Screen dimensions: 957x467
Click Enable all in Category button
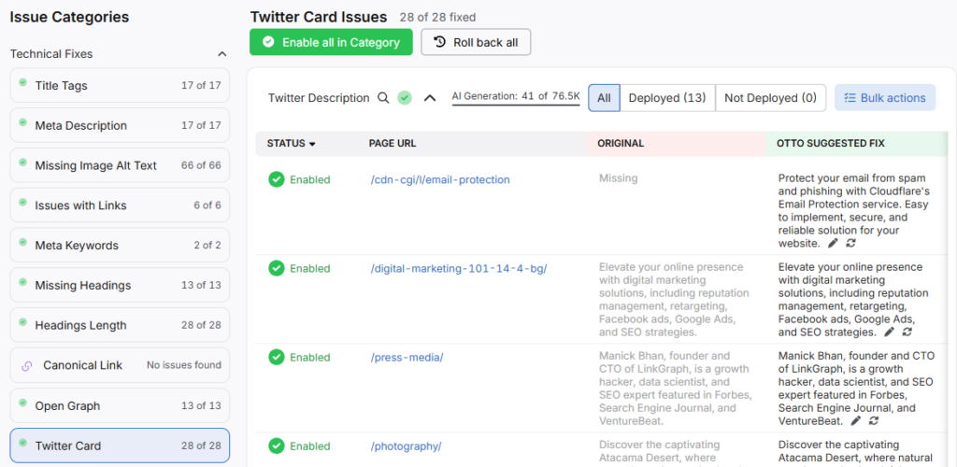pyautogui.click(x=331, y=42)
